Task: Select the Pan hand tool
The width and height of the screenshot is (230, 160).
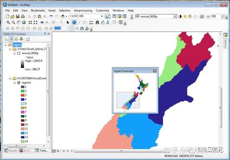Action: 19,22
